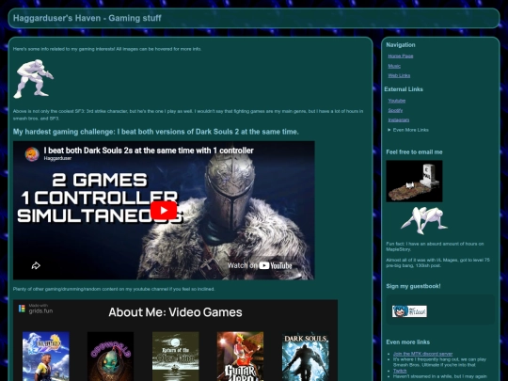Click the Guitar Hero game cover
The height and width of the screenshot is (381, 508).
[240, 356]
